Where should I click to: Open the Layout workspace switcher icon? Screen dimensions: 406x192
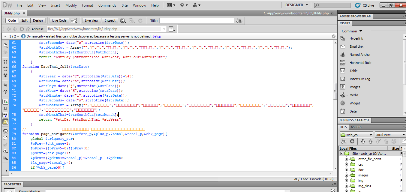(171, 5)
